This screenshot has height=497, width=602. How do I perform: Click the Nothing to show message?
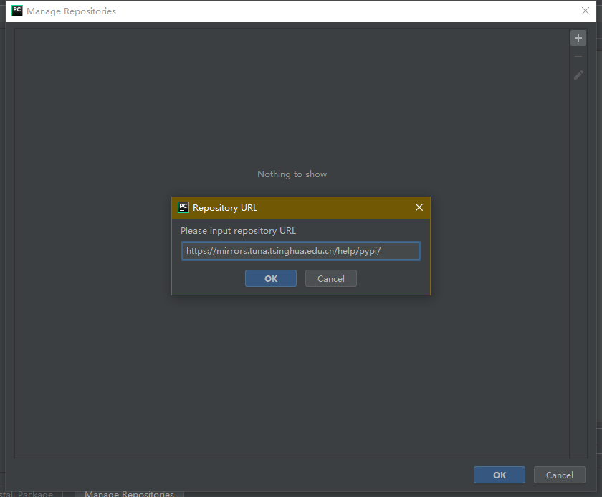coord(292,174)
